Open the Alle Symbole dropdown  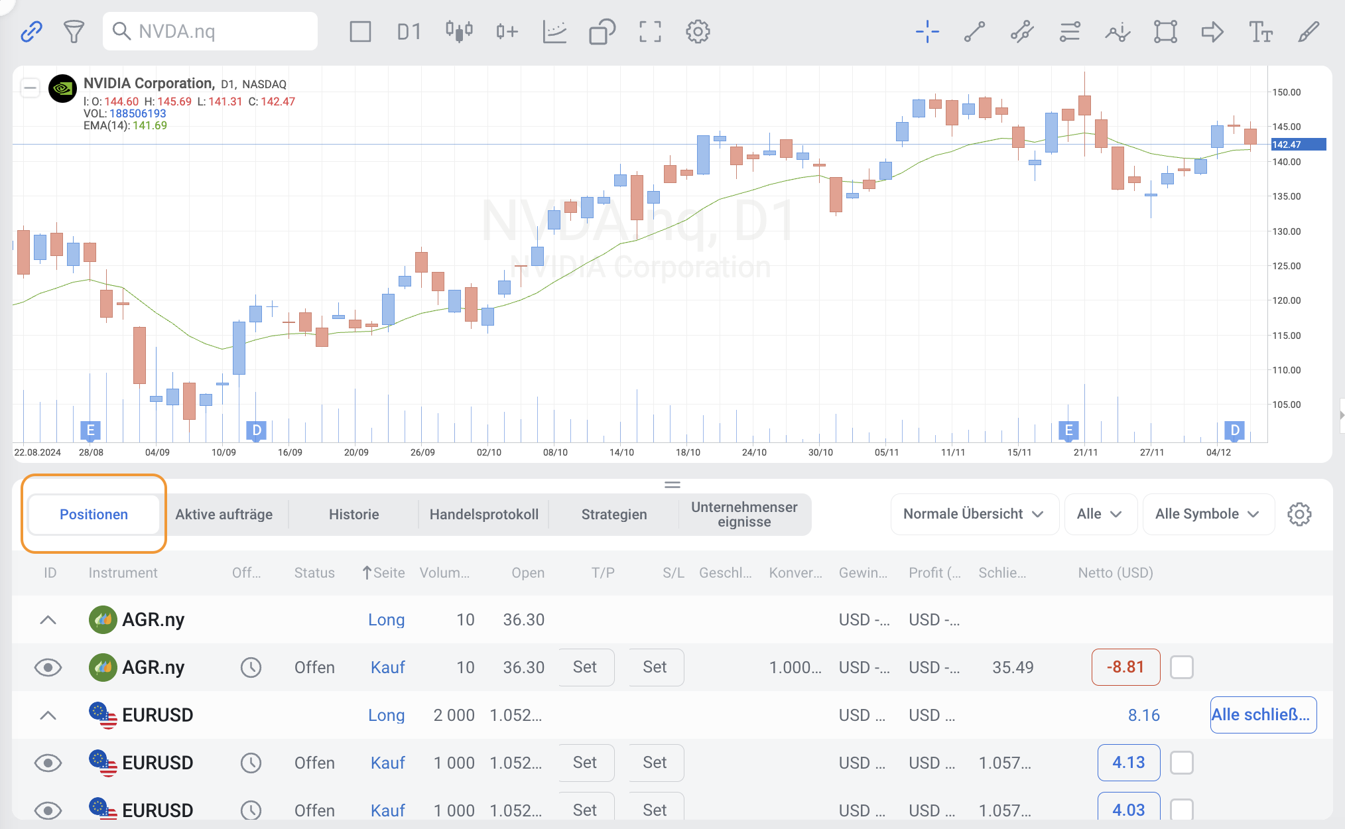pyautogui.click(x=1207, y=514)
